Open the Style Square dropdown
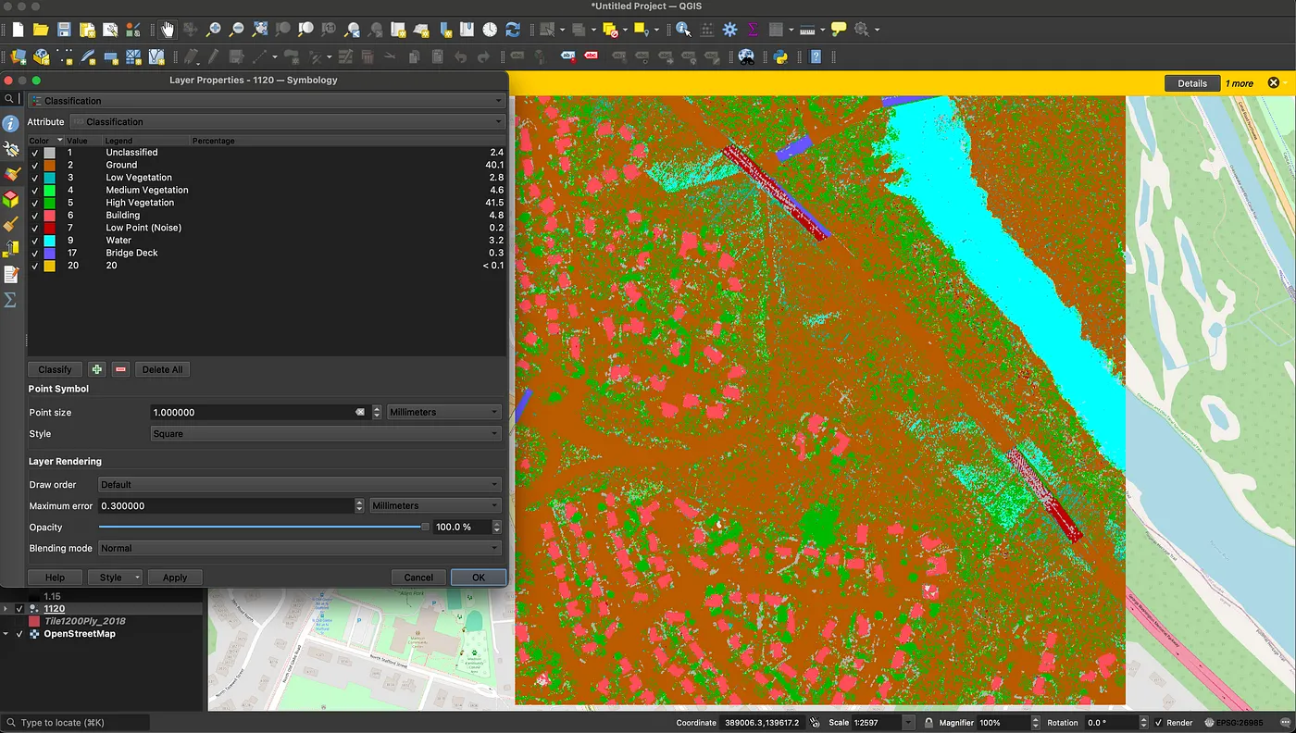1296x733 pixels. (326, 433)
